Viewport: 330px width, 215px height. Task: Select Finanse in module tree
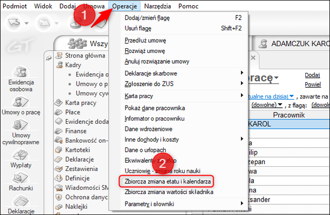71,131
